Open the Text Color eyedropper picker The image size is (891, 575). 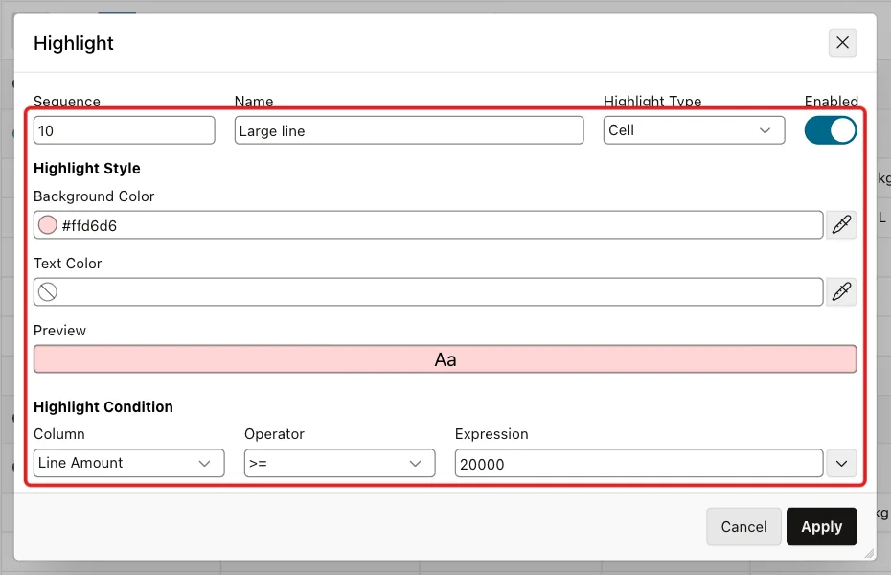(x=841, y=291)
